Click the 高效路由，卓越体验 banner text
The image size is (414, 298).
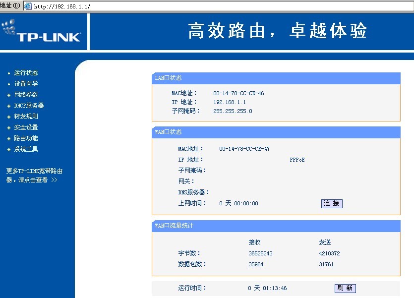pos(278,31)
